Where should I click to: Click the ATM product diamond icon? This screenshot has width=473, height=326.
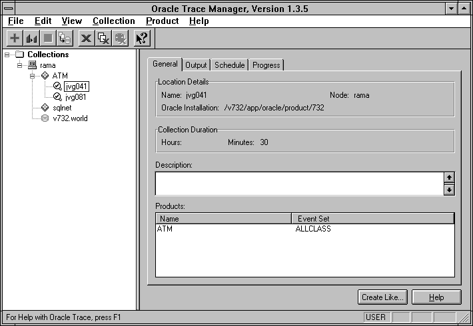point(45,76)
